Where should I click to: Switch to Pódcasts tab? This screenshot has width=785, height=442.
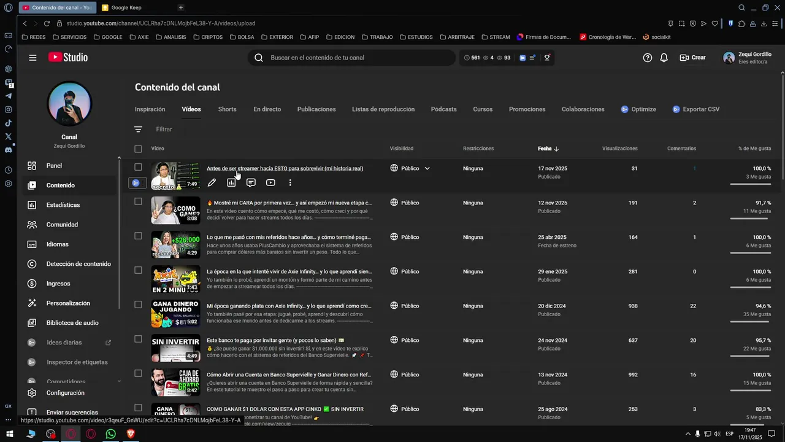pyautogui.click(x=443, y=109)
